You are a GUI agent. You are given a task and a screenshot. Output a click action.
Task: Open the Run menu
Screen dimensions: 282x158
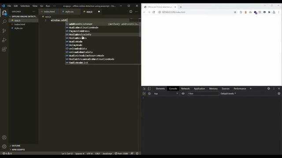[48, 6]
